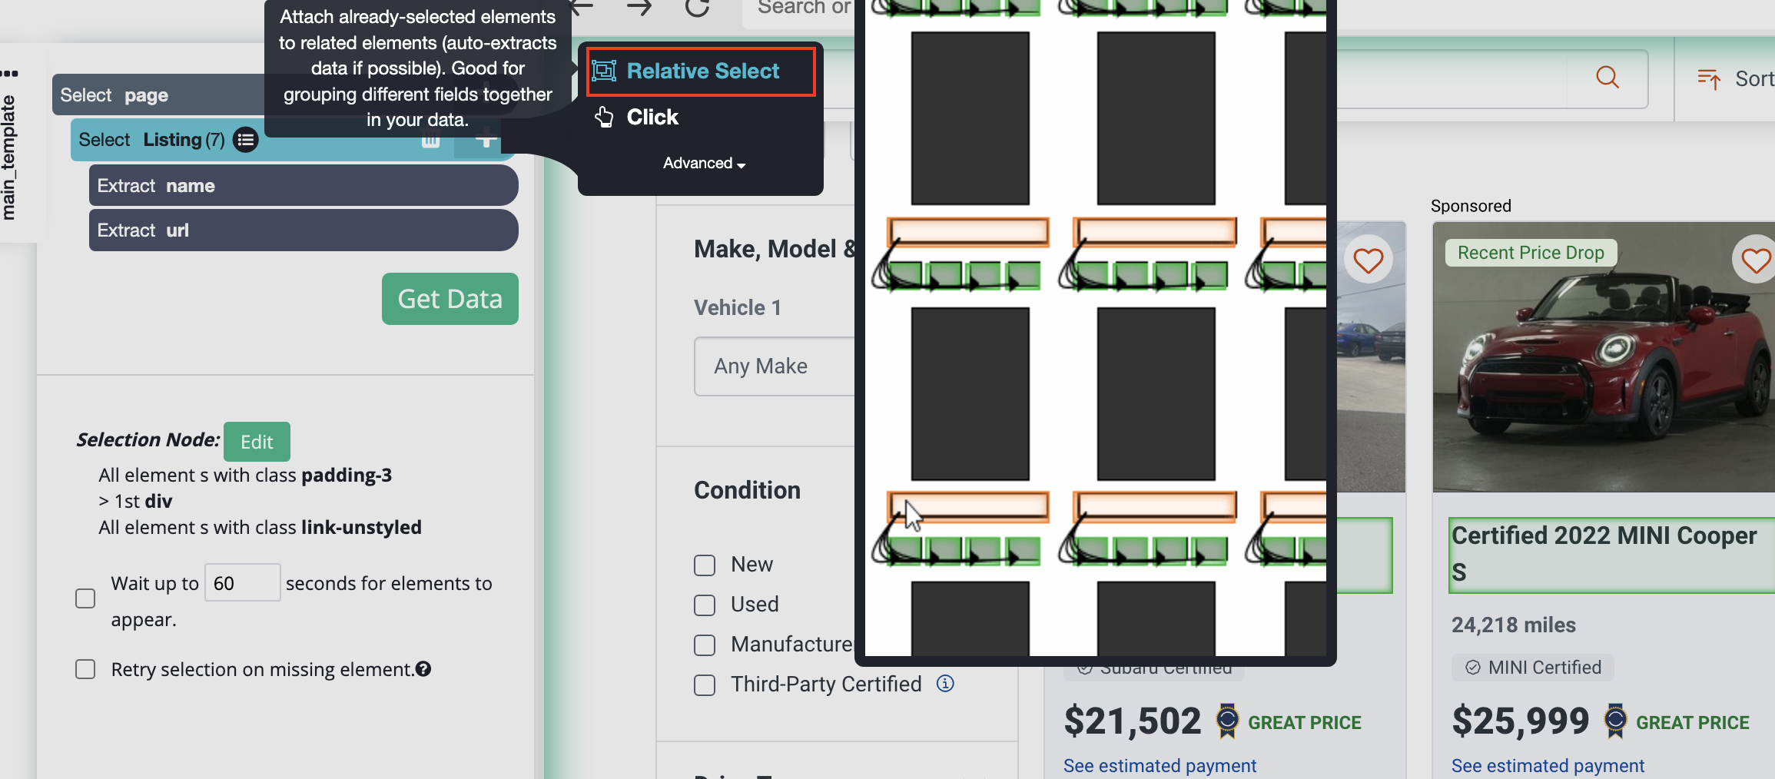
Task: Click the 60 seconds wait input
Action: point(242,583)
